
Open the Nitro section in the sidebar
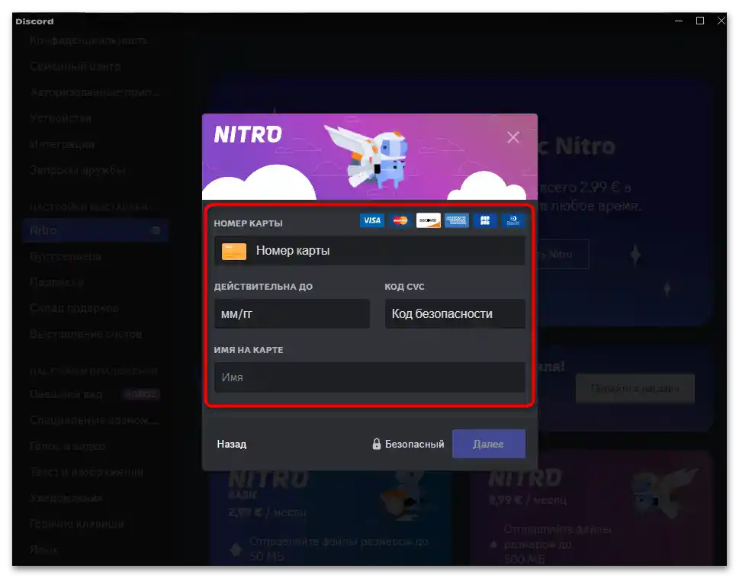pyautogui.click(x=46, y=230)
